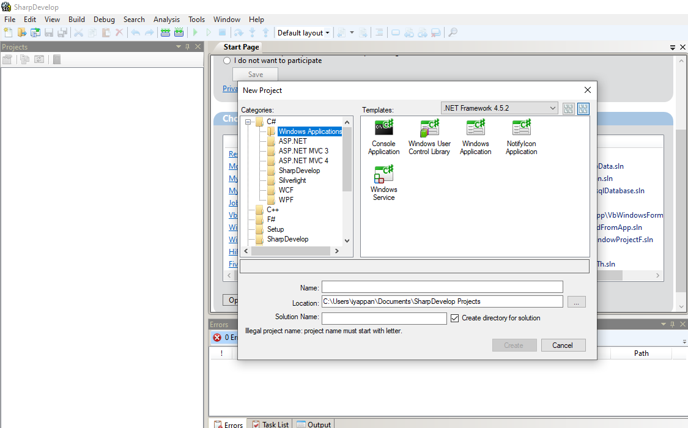This screenshot has height=428, width=688.
Task: Click the project Name input field
Action: (x=442, y=287)
